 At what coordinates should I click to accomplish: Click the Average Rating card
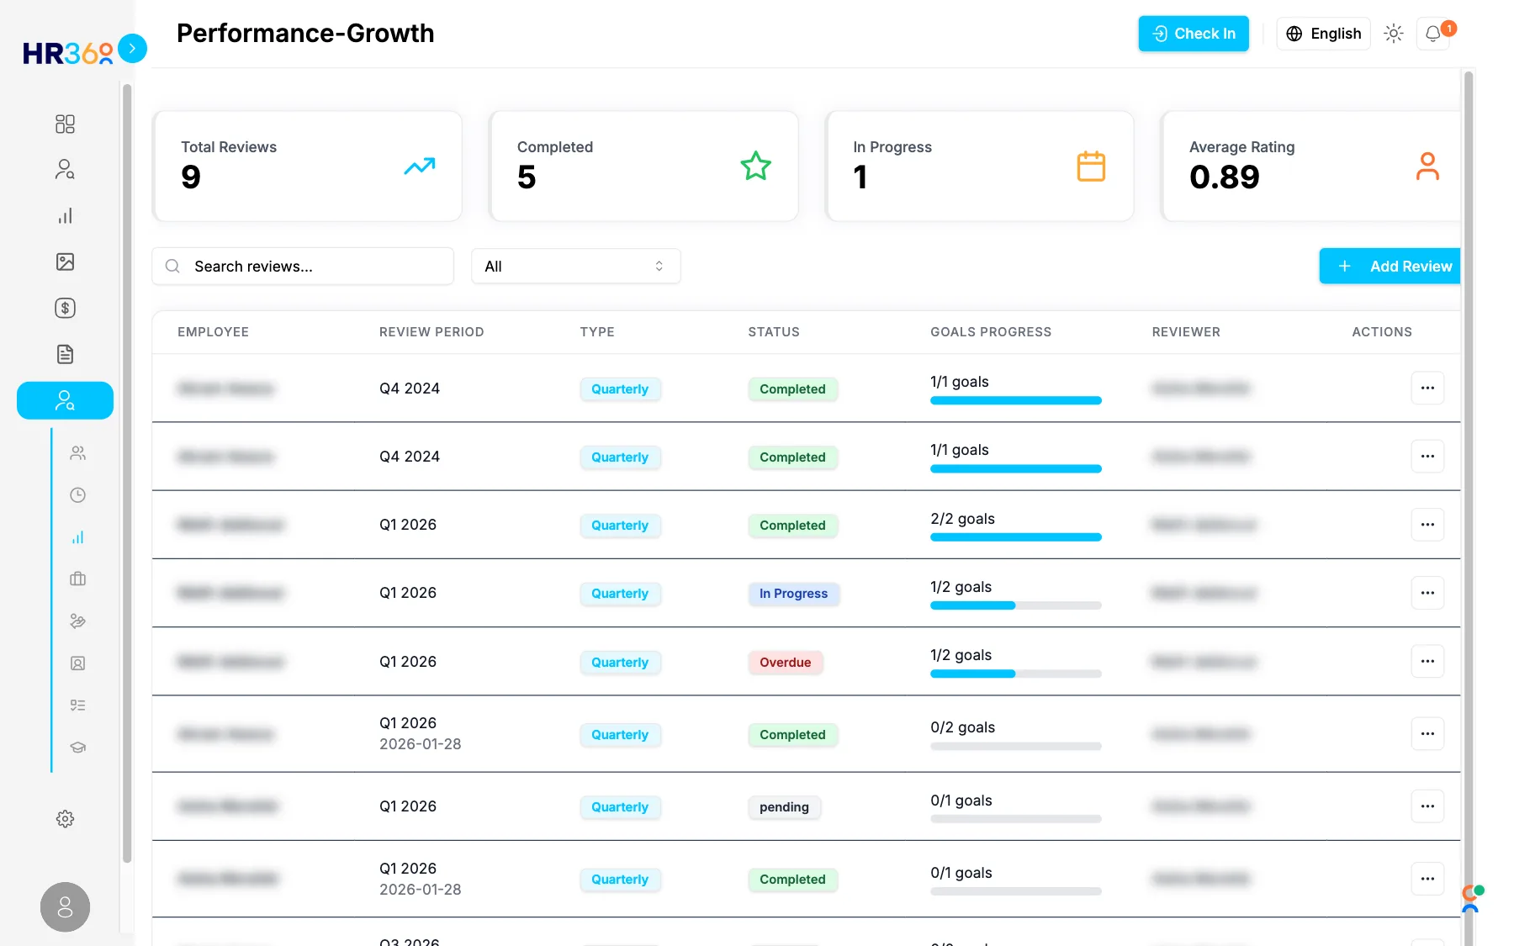click(1312, 166)
